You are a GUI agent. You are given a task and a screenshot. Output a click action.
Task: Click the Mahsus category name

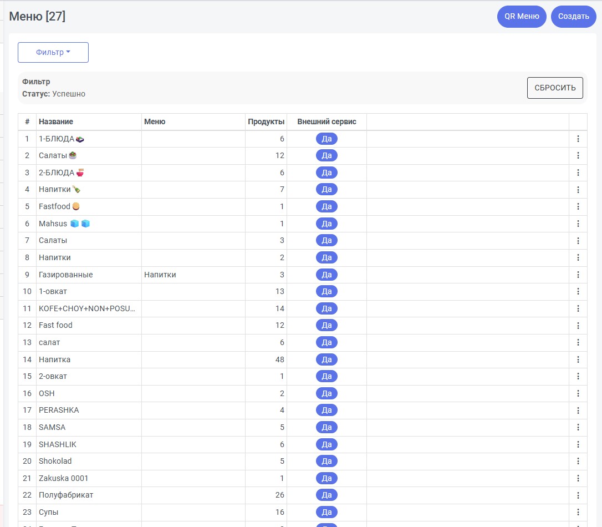(x=64, y=224)
